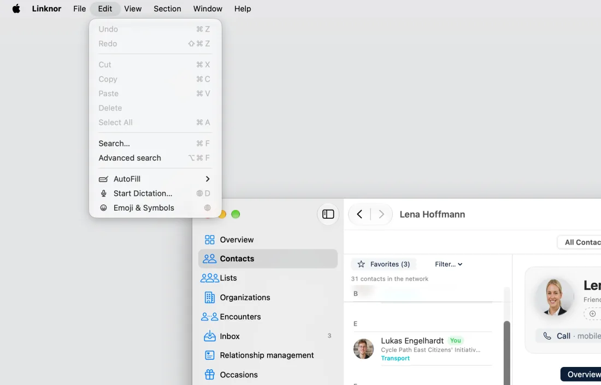Click the Emoji & Symbols smiley icon
This screenshot has height=385, width=601.
tap(103, 208)
